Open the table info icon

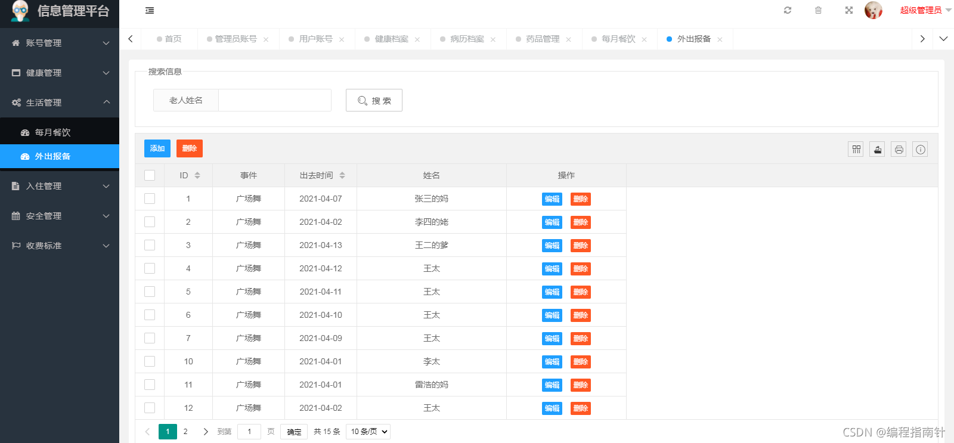(x=921, y=149)
